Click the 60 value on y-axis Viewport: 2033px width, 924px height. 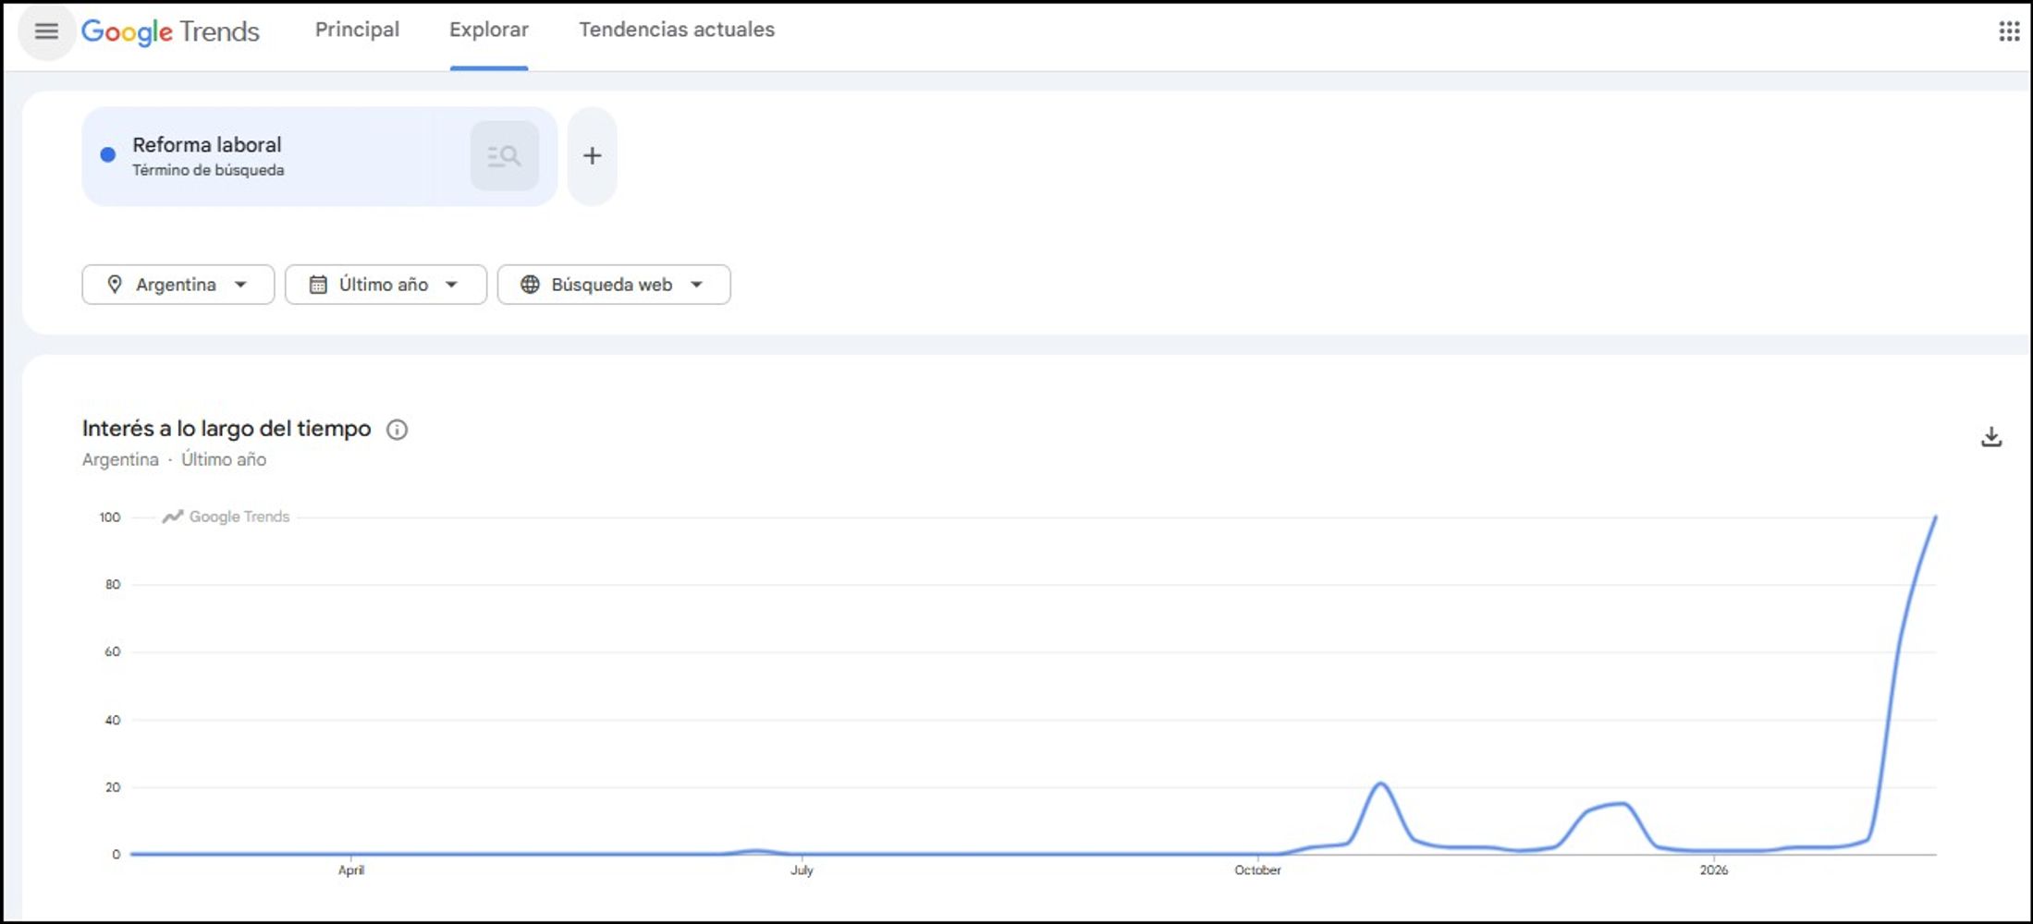click(x=113, y=652)
